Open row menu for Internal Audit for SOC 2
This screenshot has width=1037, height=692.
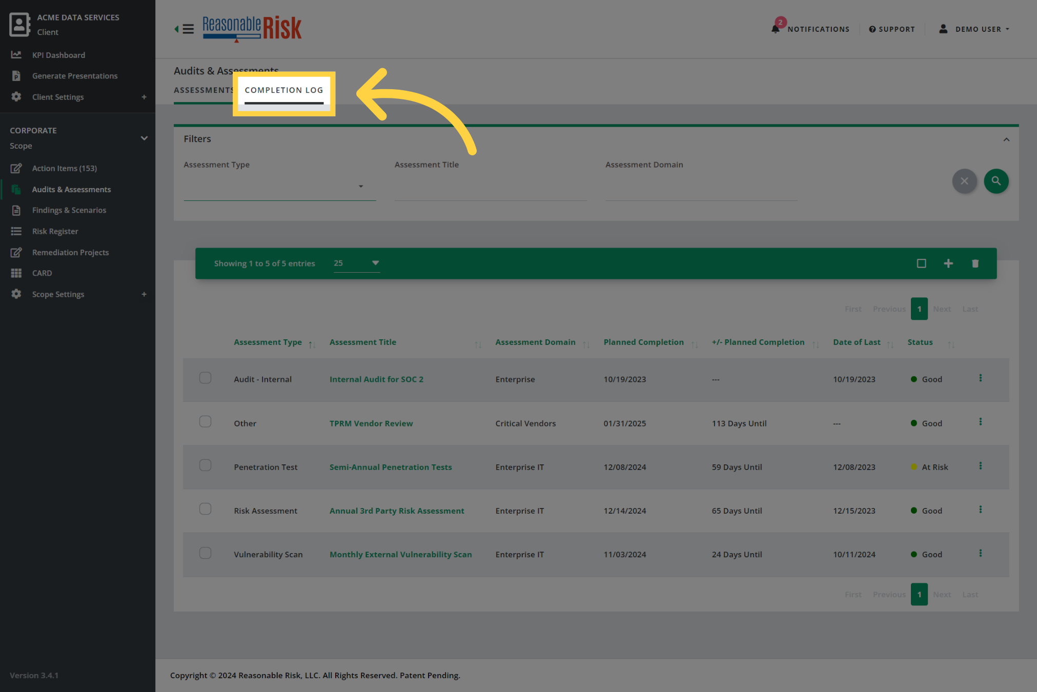[980, 378]
